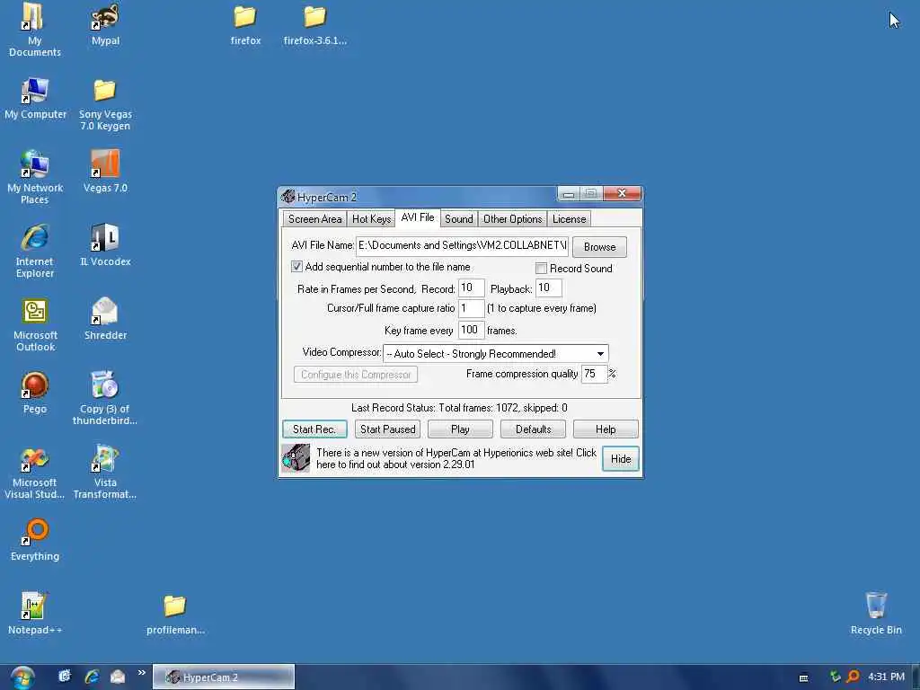Click the 4:31 PM taskbar clock
The width and height of the screenshot is (920, 690).
(886, 677)
